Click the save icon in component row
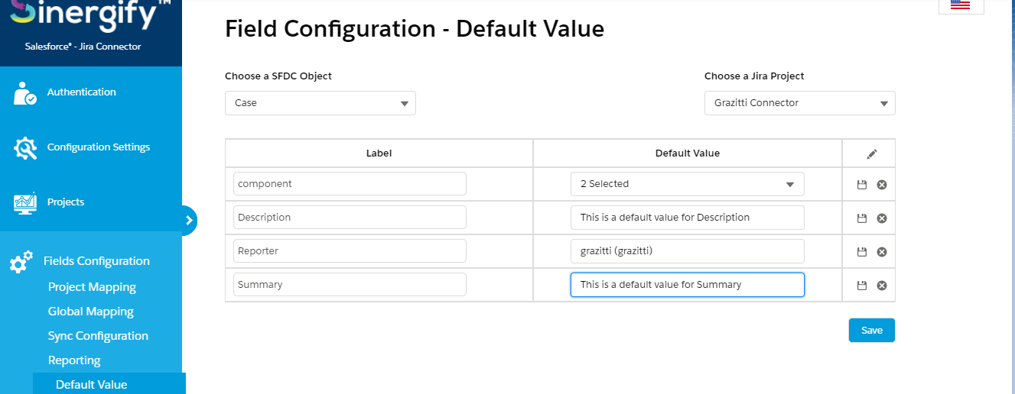This screenshot has height=394, width=1015. [862, 185]
